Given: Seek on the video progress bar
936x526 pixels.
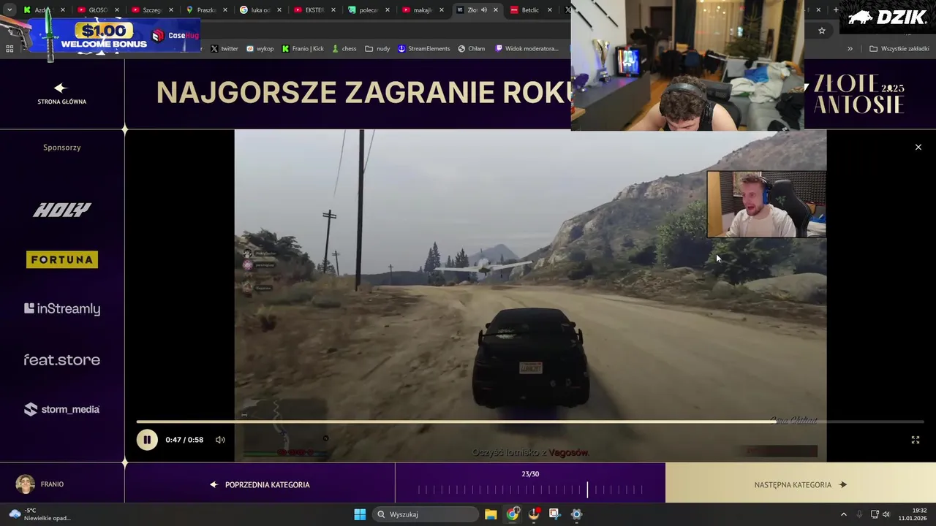Looking at the screenshot, I should coord(530,422).
